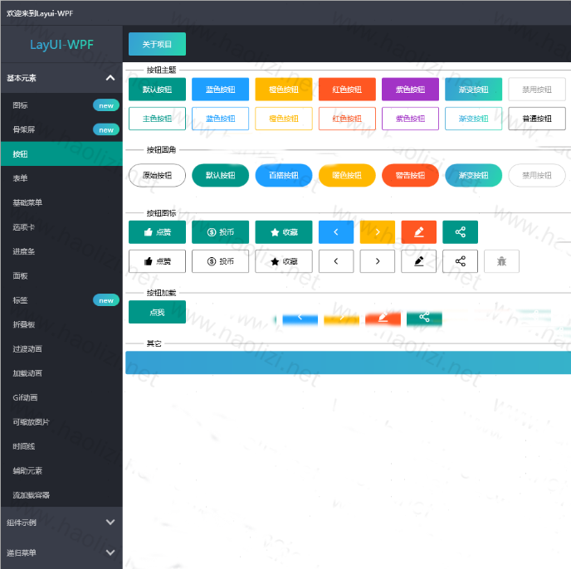Click the rounded blue 百搭按钮

click(284, 175)
